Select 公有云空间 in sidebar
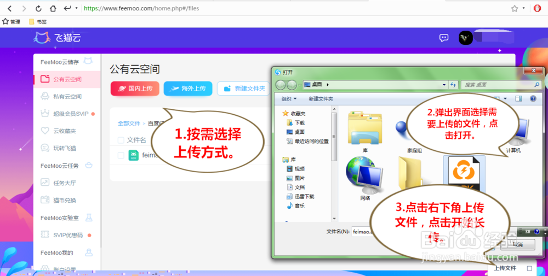The width and height of the screenshot is (548, 276). [x=67, y=79]
